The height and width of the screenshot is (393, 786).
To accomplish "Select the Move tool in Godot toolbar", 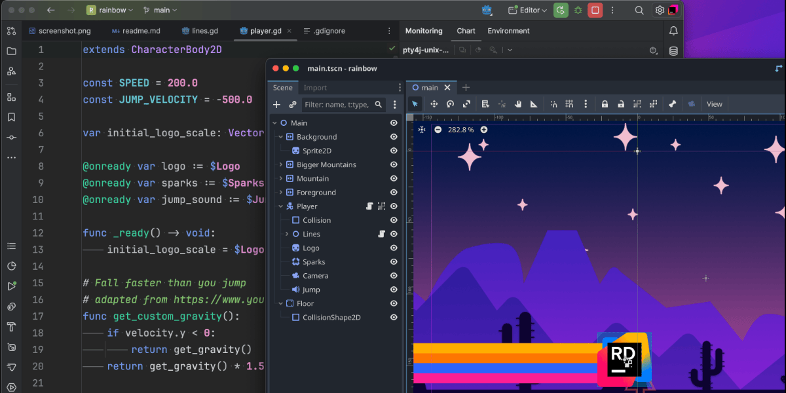I will [434, 104].
